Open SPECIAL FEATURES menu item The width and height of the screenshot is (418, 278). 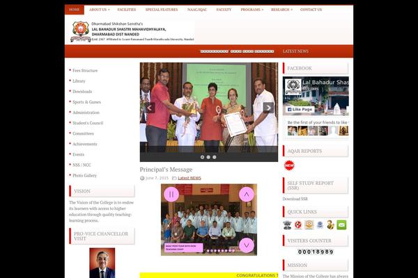(162, 10)
